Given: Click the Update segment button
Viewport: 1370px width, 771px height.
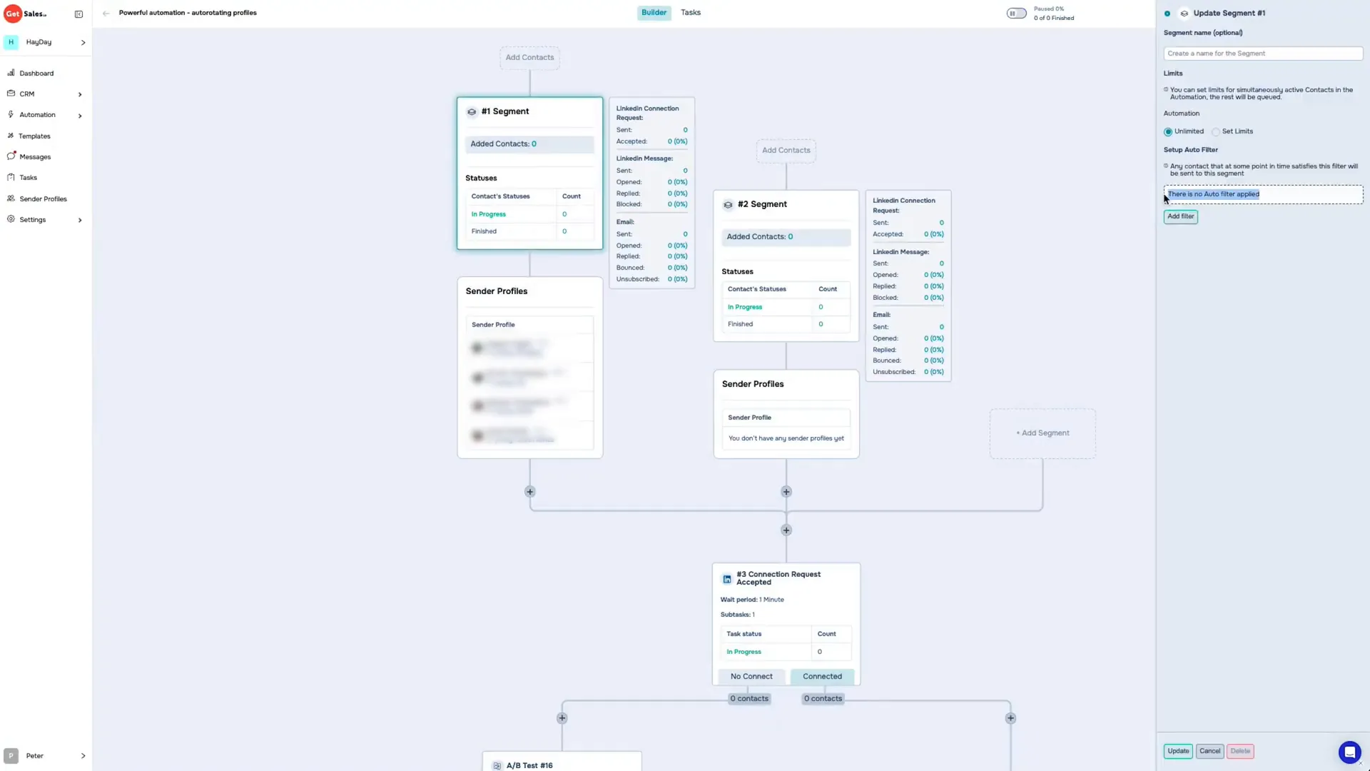Looking at the screenshot, I should (x=1178, y=750).
